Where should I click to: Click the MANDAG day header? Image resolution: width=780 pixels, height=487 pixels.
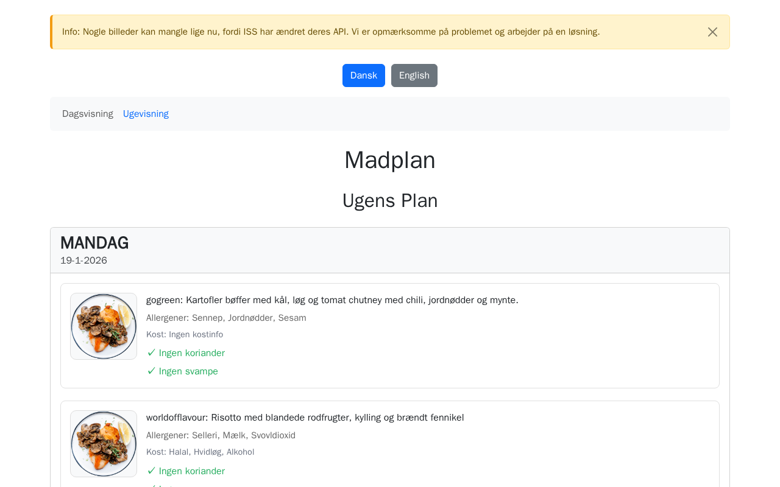[x=94, y=243]
